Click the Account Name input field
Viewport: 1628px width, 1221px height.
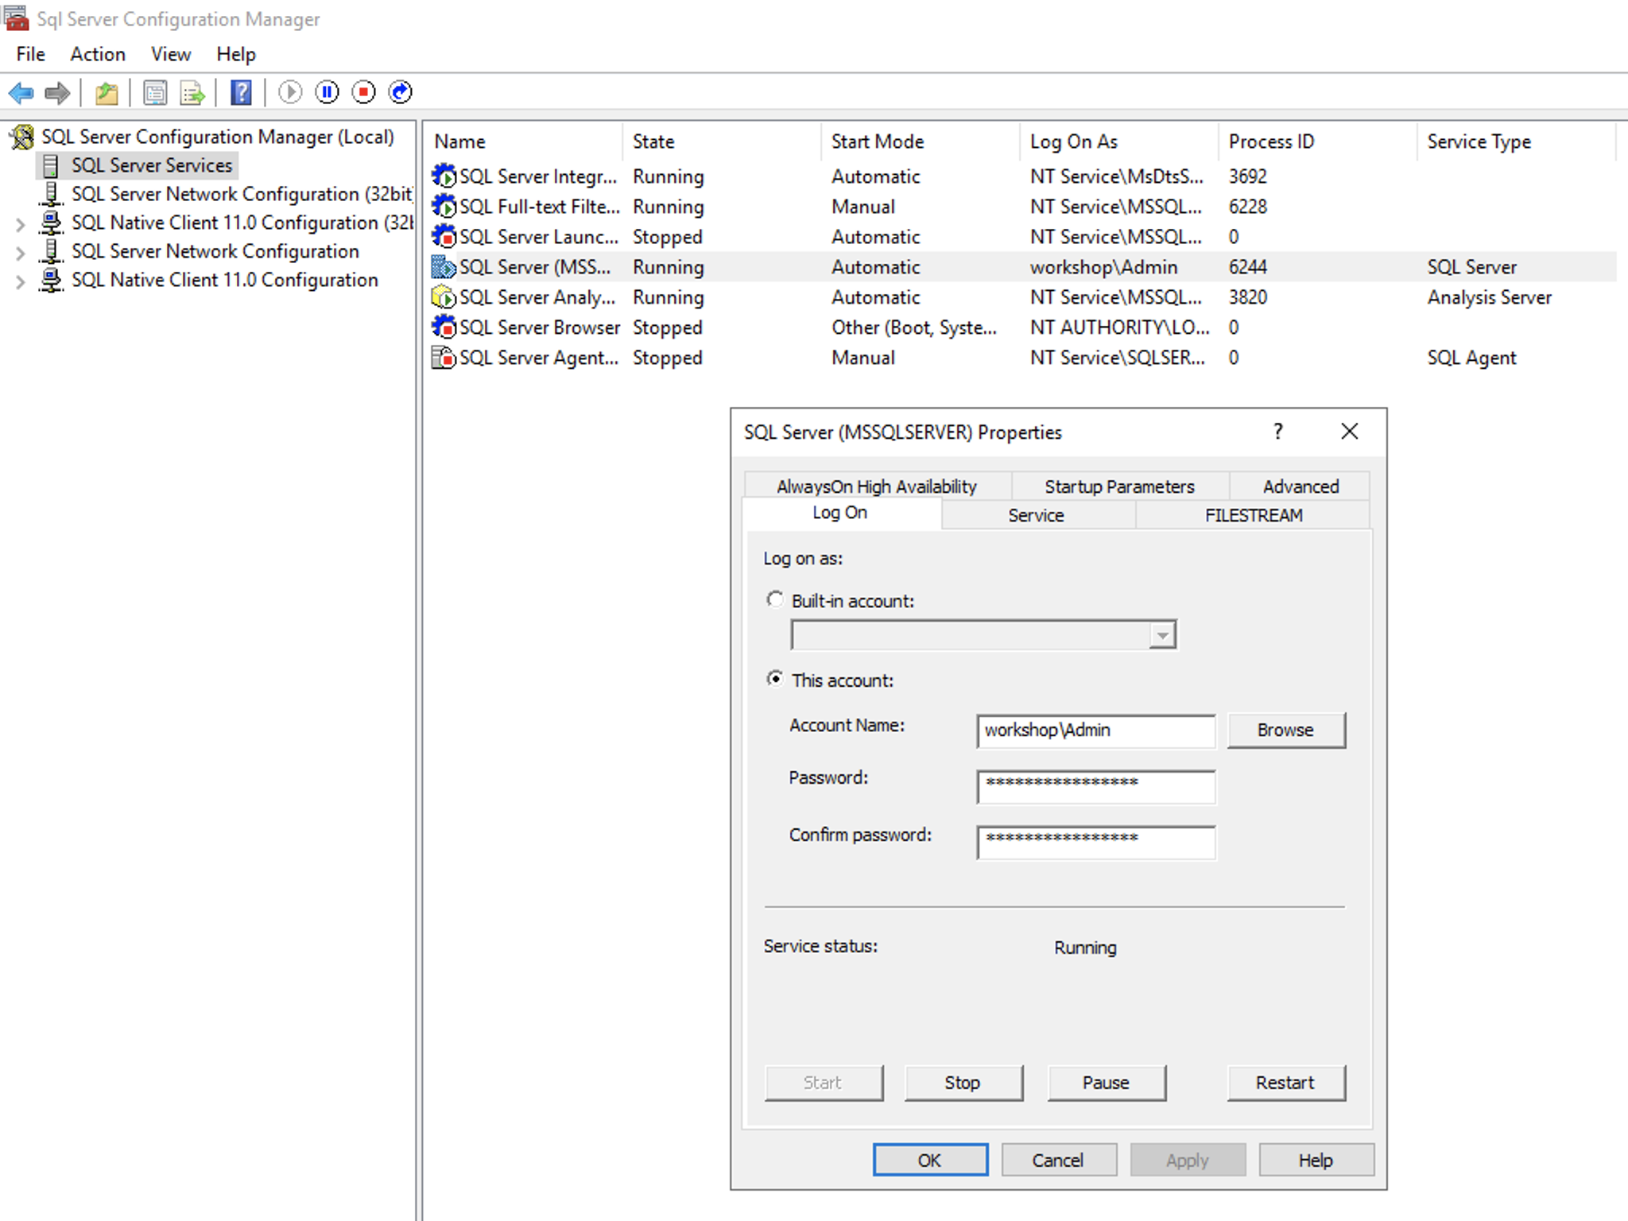(1096, 731)
